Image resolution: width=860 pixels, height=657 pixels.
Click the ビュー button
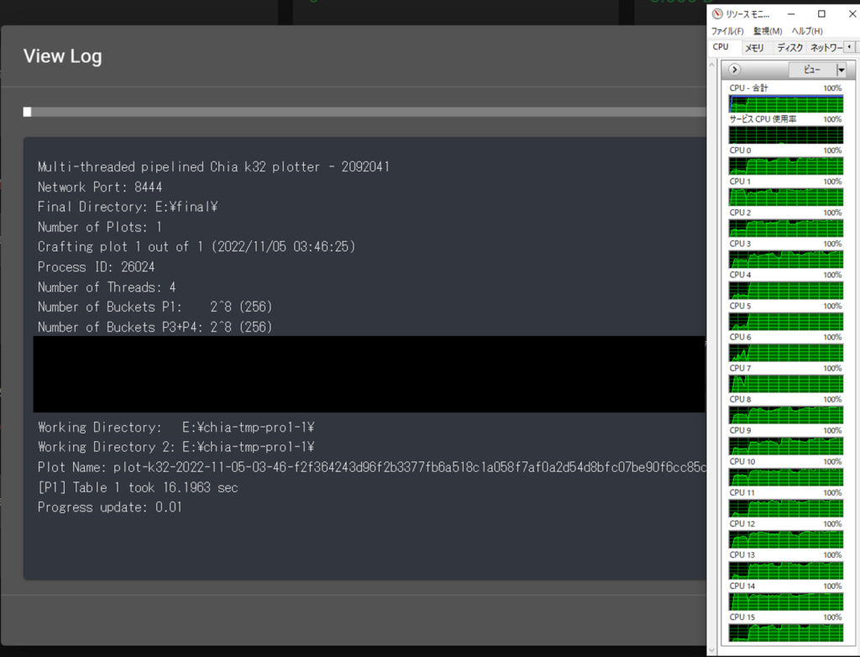812,70
